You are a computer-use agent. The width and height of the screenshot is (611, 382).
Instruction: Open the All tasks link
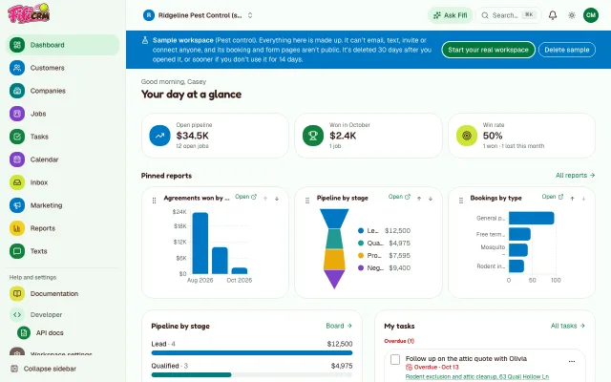click(568, 326)
